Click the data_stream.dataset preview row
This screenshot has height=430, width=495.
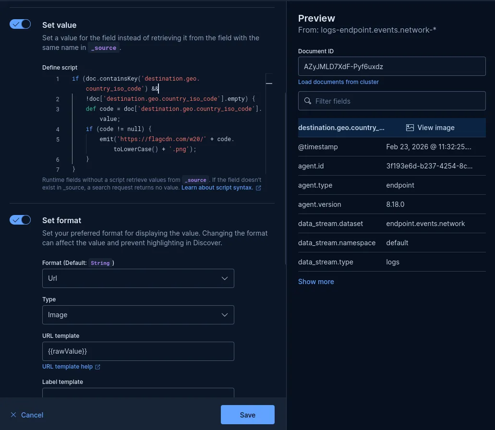coord(392,224)
